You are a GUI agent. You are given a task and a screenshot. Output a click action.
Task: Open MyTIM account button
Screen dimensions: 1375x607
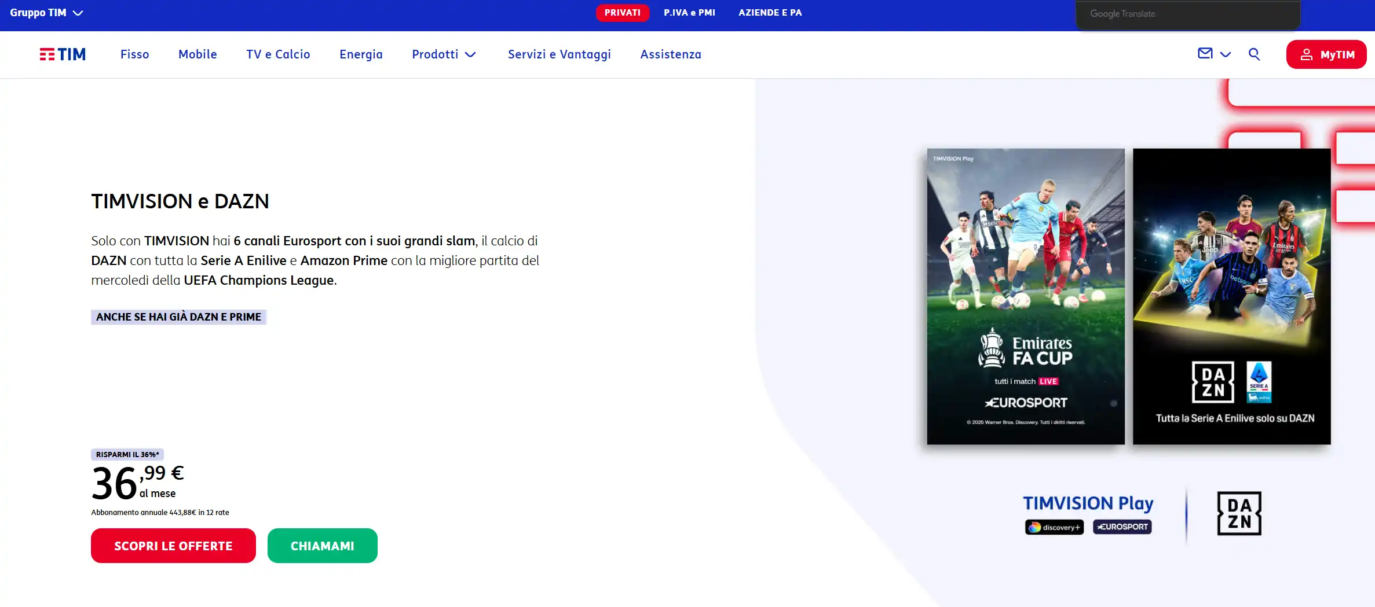coord(1326,54)
